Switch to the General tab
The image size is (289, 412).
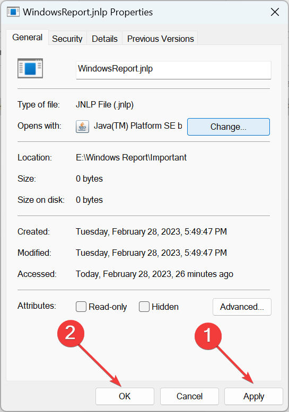pyautogui.click(x=28, y=37)
